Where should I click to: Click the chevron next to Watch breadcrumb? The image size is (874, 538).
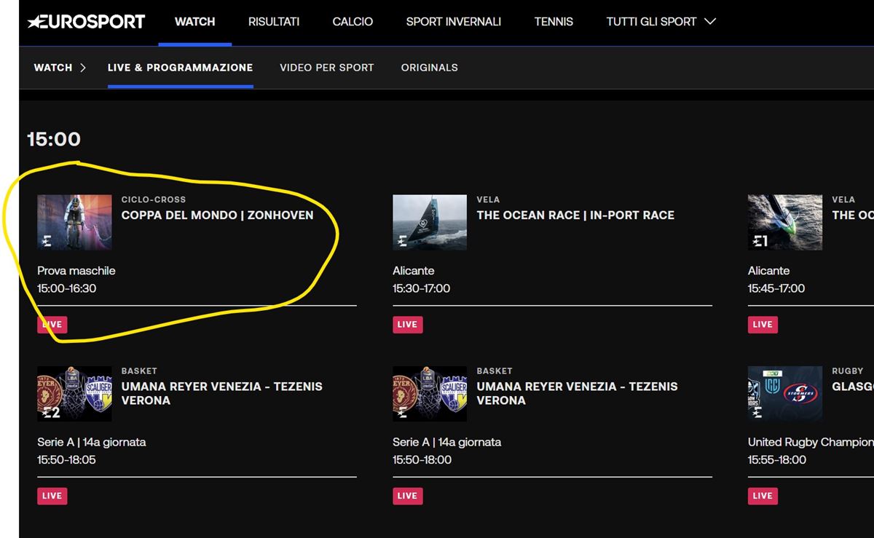83,68
